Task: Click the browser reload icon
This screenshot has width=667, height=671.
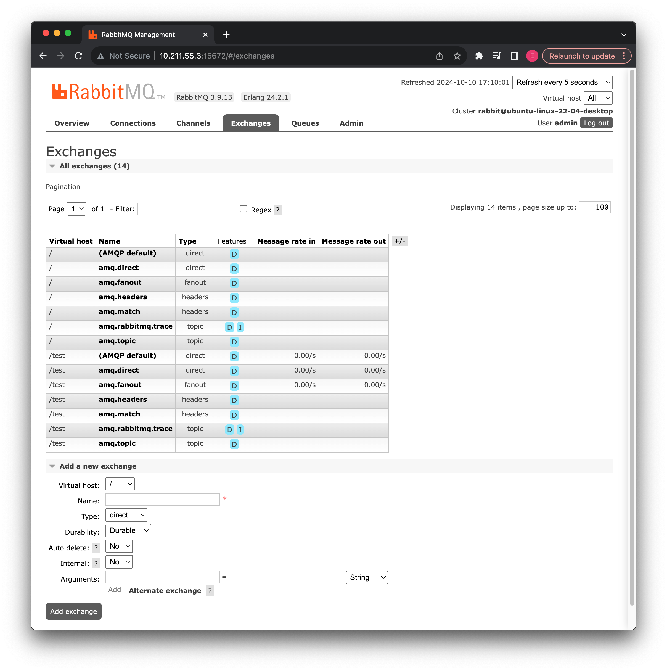Action: (x=78, y=56)
